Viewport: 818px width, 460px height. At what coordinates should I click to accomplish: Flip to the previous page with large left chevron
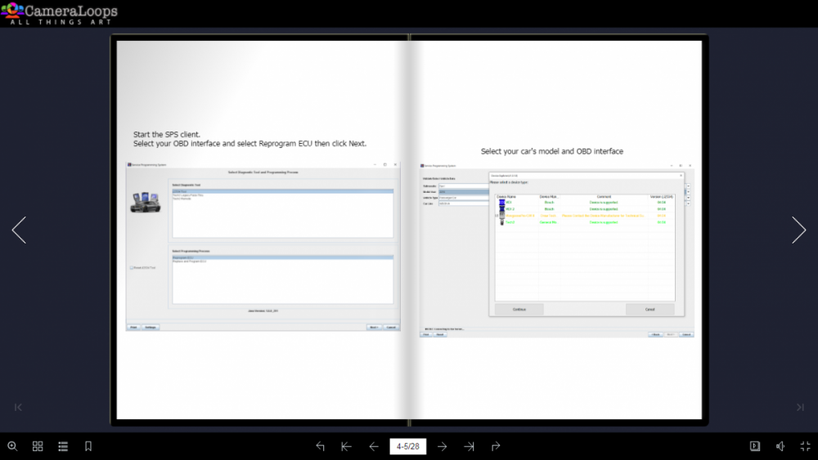tap(19, 230)
